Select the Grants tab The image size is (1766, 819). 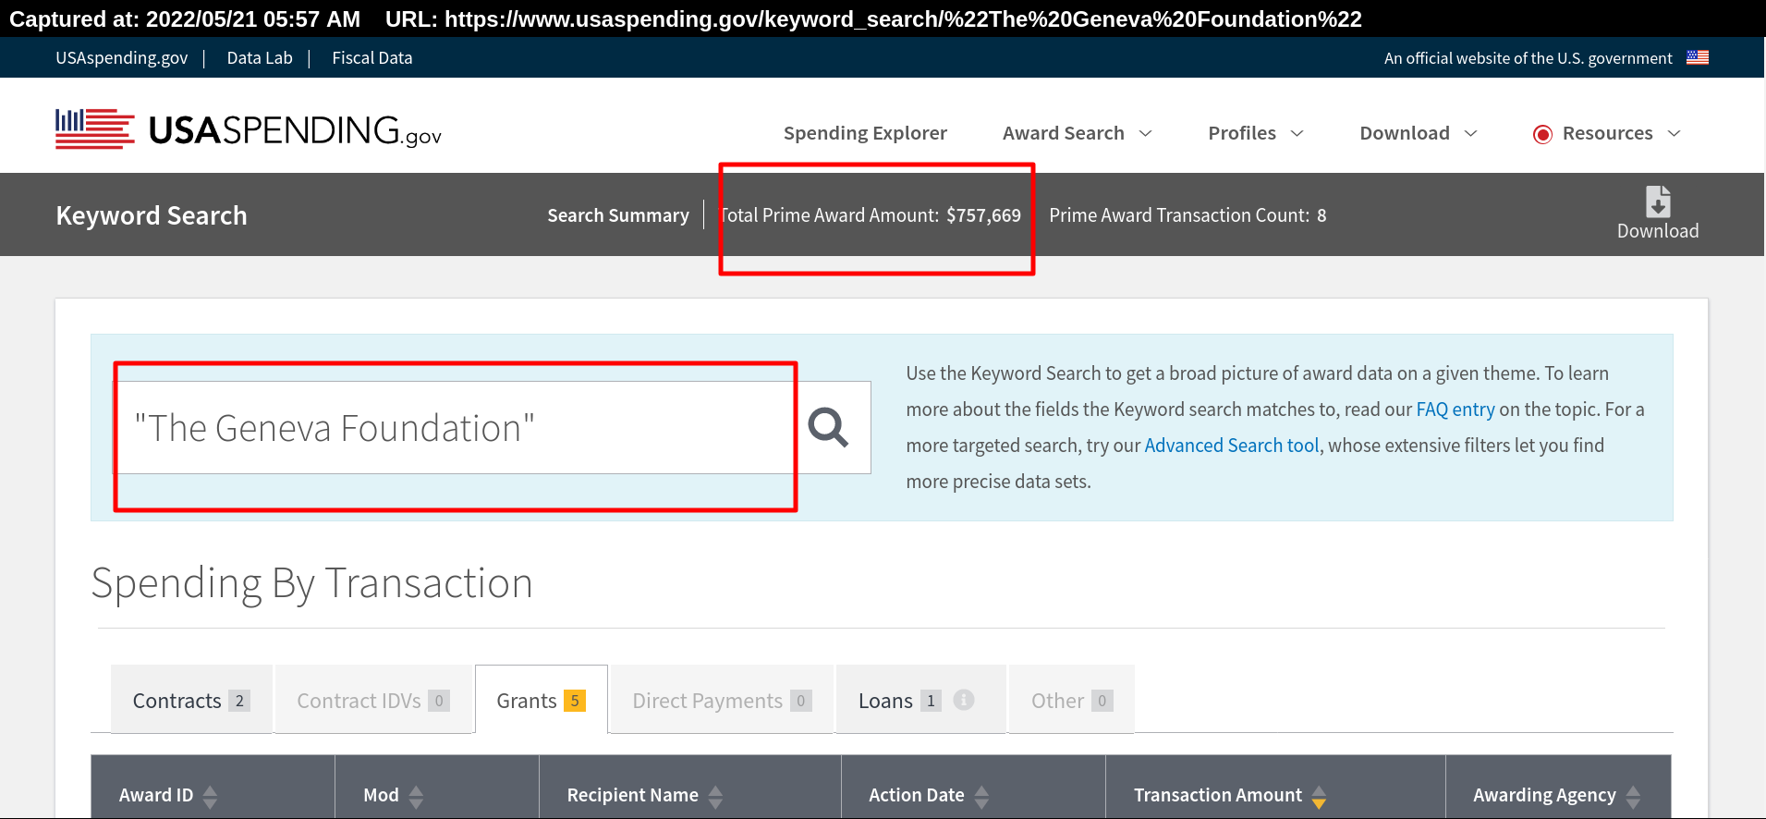click(542, 700)
